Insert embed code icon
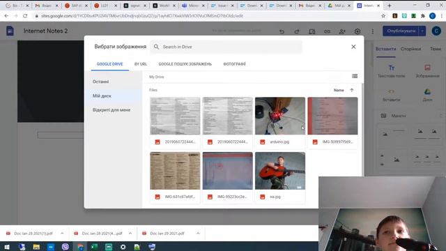446x251 pixels. point(392,95)
